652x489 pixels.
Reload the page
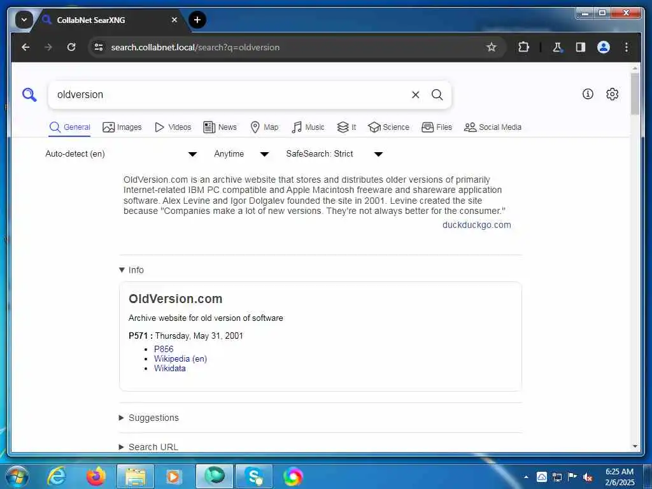click(71, 47)
